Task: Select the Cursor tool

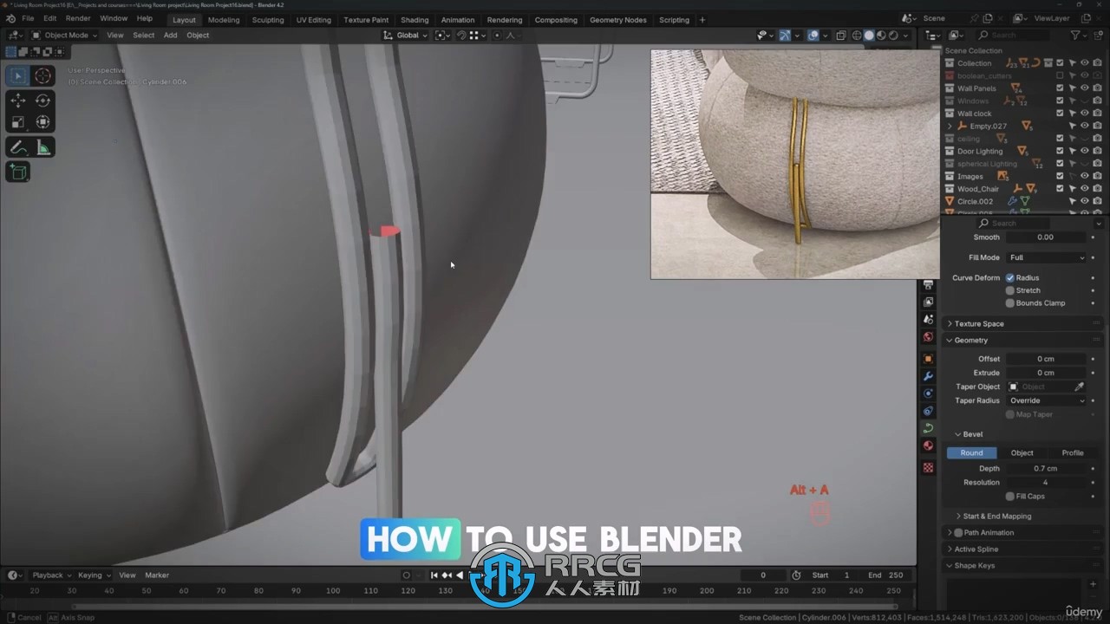Action: (x=42, y=76)
